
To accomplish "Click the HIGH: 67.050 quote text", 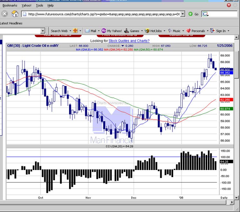I will [x=161, y=46].
